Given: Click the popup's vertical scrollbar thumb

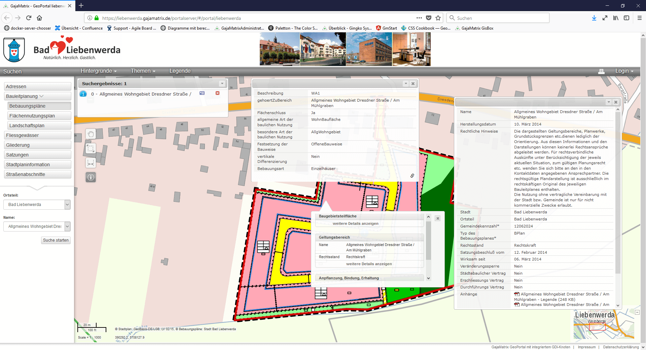Looking at the screenshot, I should click(428, 241).
